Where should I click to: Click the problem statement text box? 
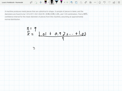tap(46, 15)
